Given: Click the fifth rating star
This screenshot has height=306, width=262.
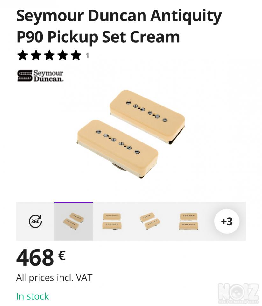Looking at the screenshot, I should tap(76, 55).
